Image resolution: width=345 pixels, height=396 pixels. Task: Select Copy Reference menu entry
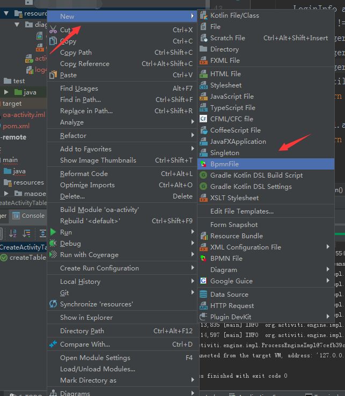(x=122, y=64)
